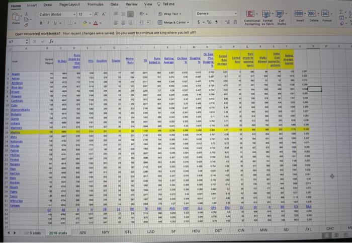Open the Data ribbon tab
The width and height of the screenshot is (352, 243).
(114, 4)
